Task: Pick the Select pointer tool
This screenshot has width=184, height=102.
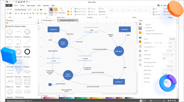Action: click(51, 11)
